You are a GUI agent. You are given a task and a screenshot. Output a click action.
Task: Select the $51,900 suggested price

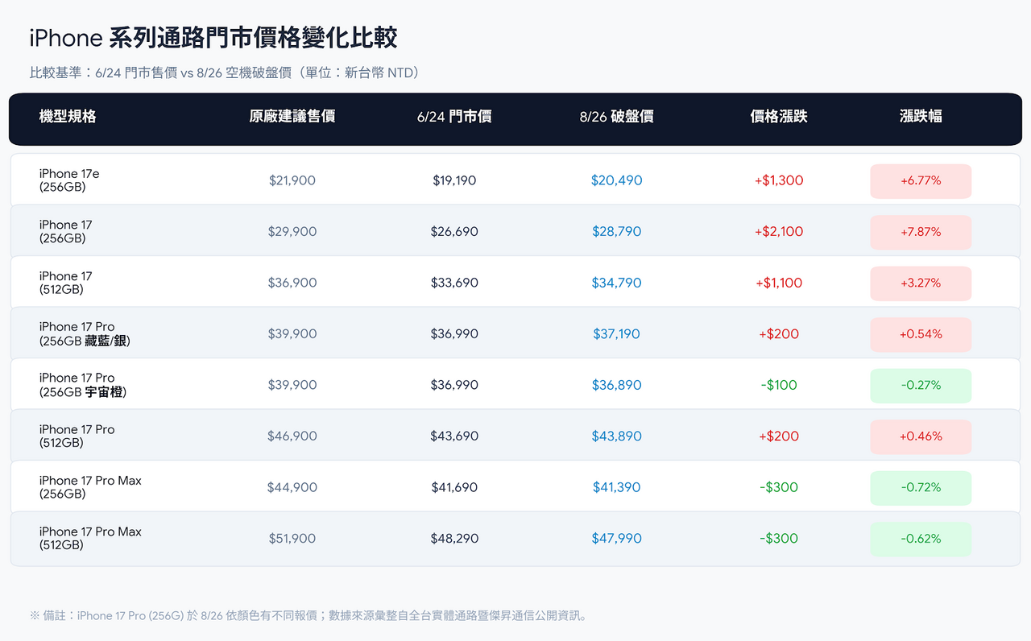[x=292, y=539]
